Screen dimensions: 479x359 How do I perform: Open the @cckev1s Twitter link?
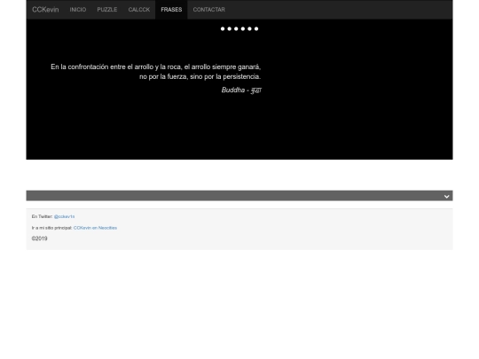pyautogui.click(x=64, y=216)
